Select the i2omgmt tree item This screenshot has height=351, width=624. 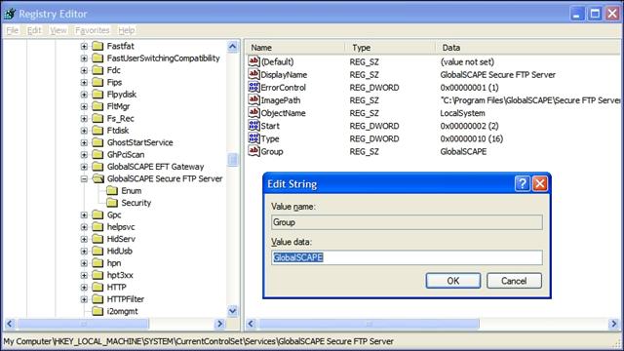coord(122,311)
